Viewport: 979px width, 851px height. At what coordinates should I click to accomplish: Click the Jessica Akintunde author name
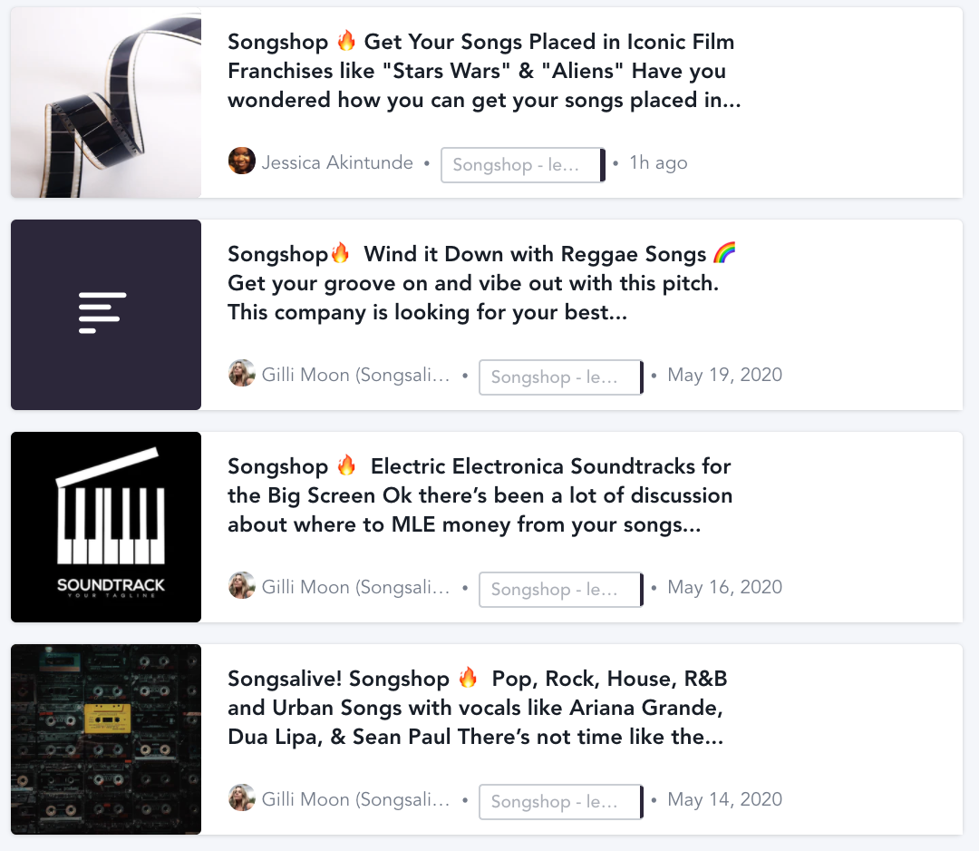pos(337,163)
